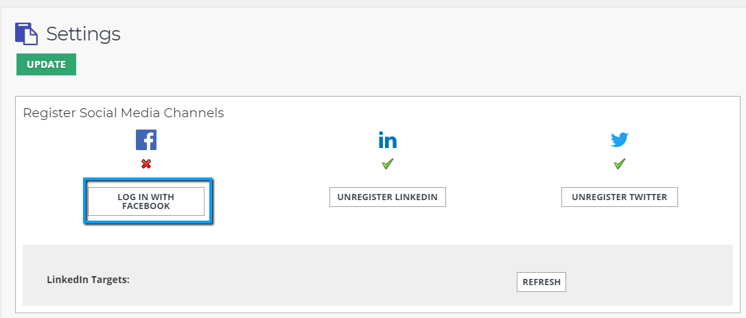Click the Facebook logo icon
The image size is (746, 318).
[146, 140]
